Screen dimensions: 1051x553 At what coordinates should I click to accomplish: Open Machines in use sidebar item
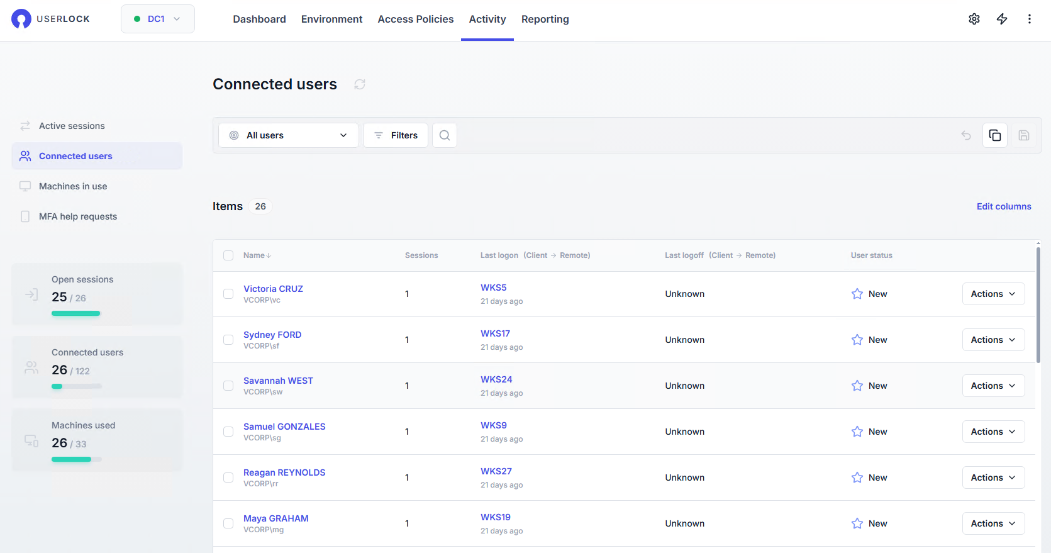click(73, 186)
